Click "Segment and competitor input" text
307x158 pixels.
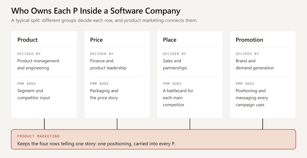(34, 94)
